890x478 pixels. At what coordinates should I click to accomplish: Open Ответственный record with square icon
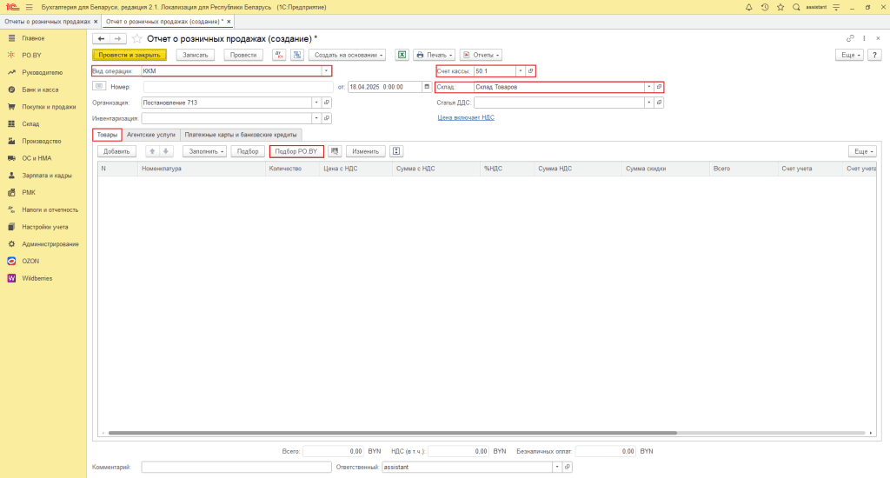[x=567, y=467]
